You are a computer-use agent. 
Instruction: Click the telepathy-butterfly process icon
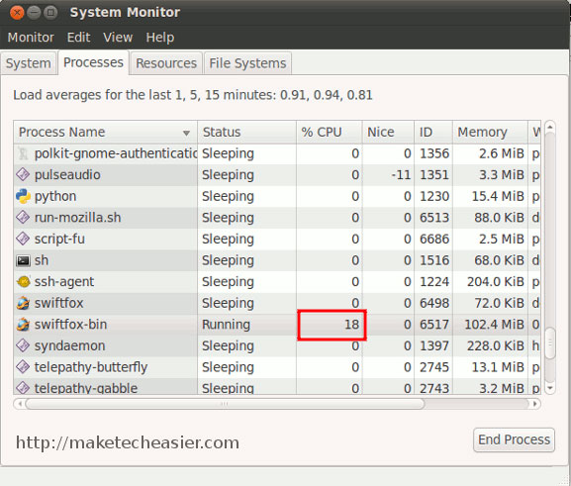23,367
